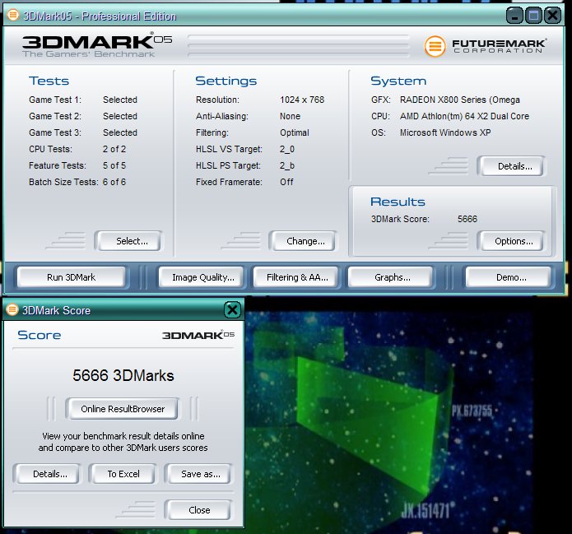Image resolution: width=572 pixels, height=534 pixels.
Task: Open Filtering & AA settings
Action: (296, 277)
